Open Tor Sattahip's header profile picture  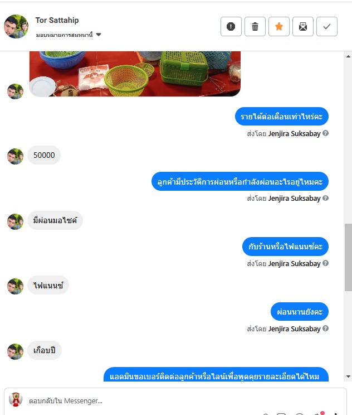click(16, 26)
